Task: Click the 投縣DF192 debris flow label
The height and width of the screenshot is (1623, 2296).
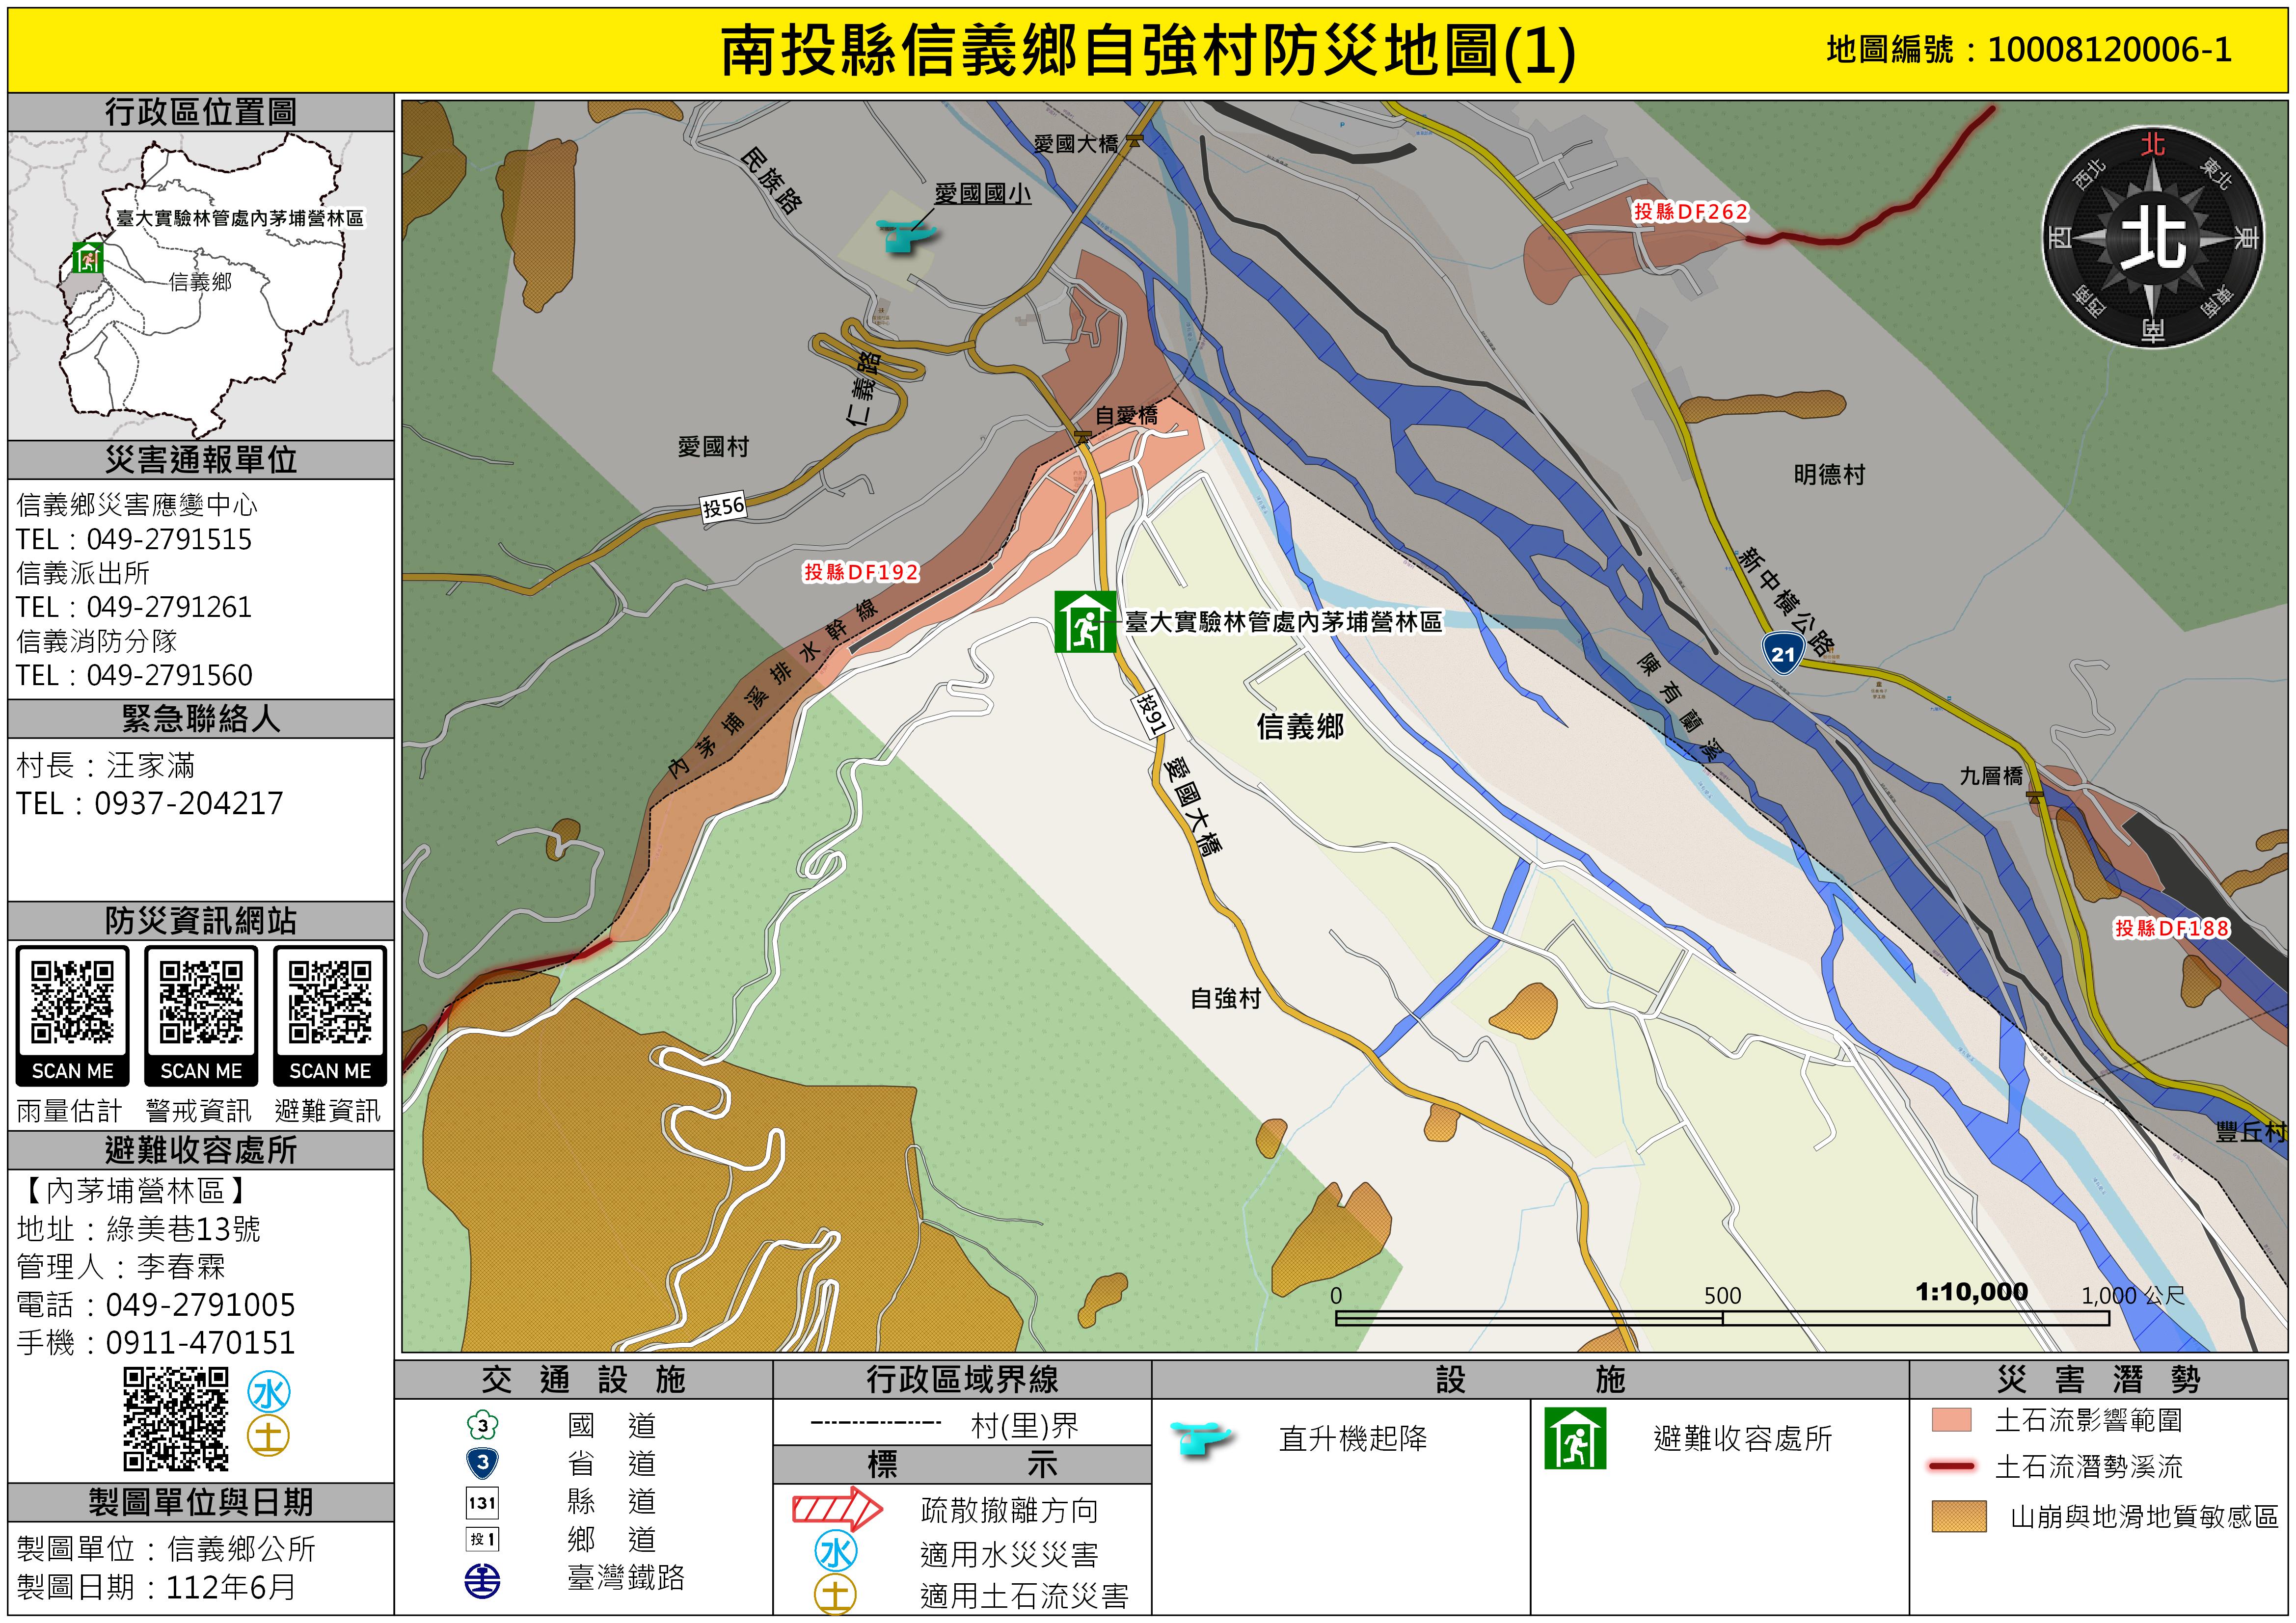Action: 861,572
